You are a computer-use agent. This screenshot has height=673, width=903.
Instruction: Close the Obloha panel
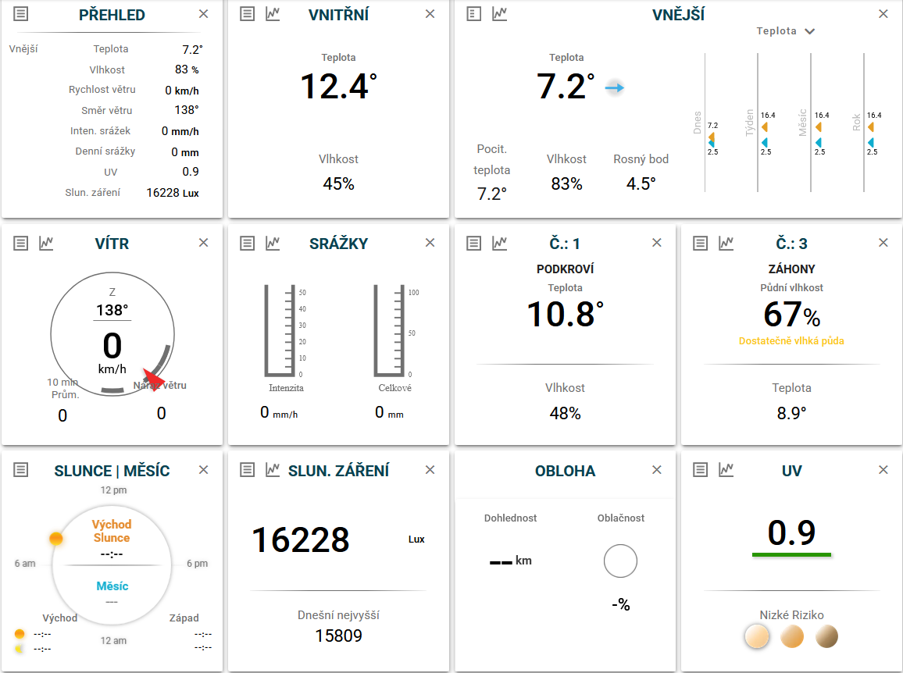point(657,470)
